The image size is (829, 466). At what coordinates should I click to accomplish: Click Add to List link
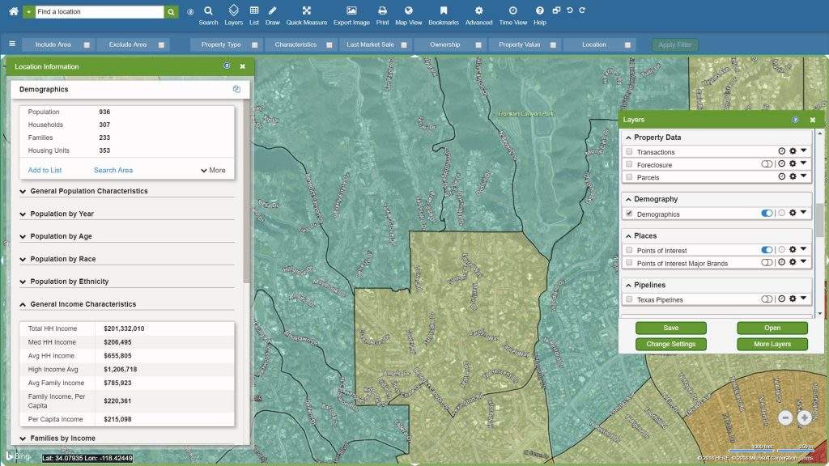pyautogui.click(x=45, y=170)
